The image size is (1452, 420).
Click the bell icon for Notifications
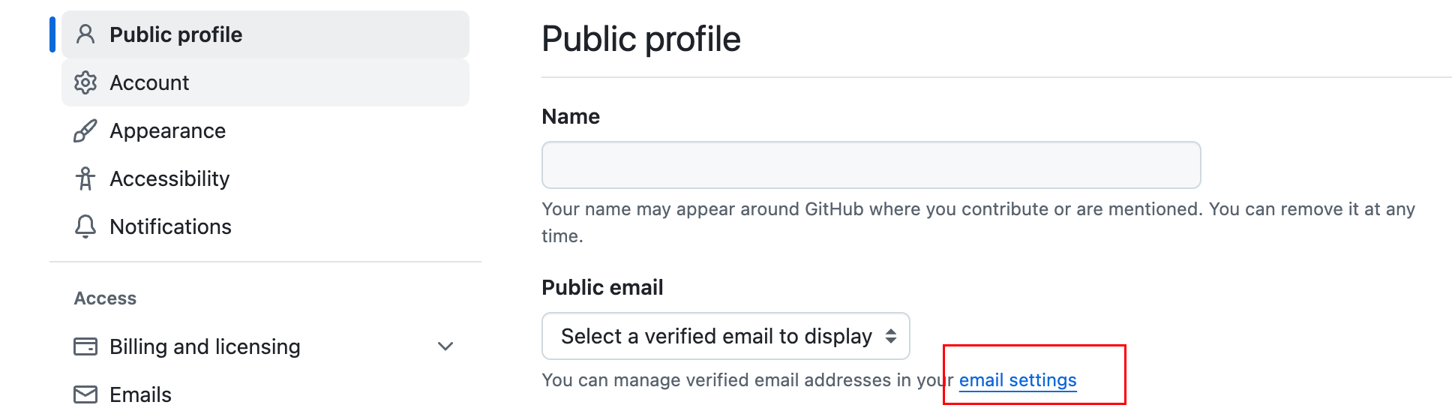click(x=85, y=226)
